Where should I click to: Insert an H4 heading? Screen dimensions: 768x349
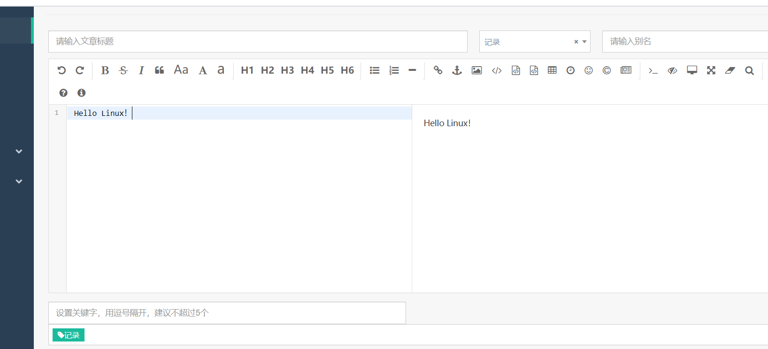coord(307,70)
